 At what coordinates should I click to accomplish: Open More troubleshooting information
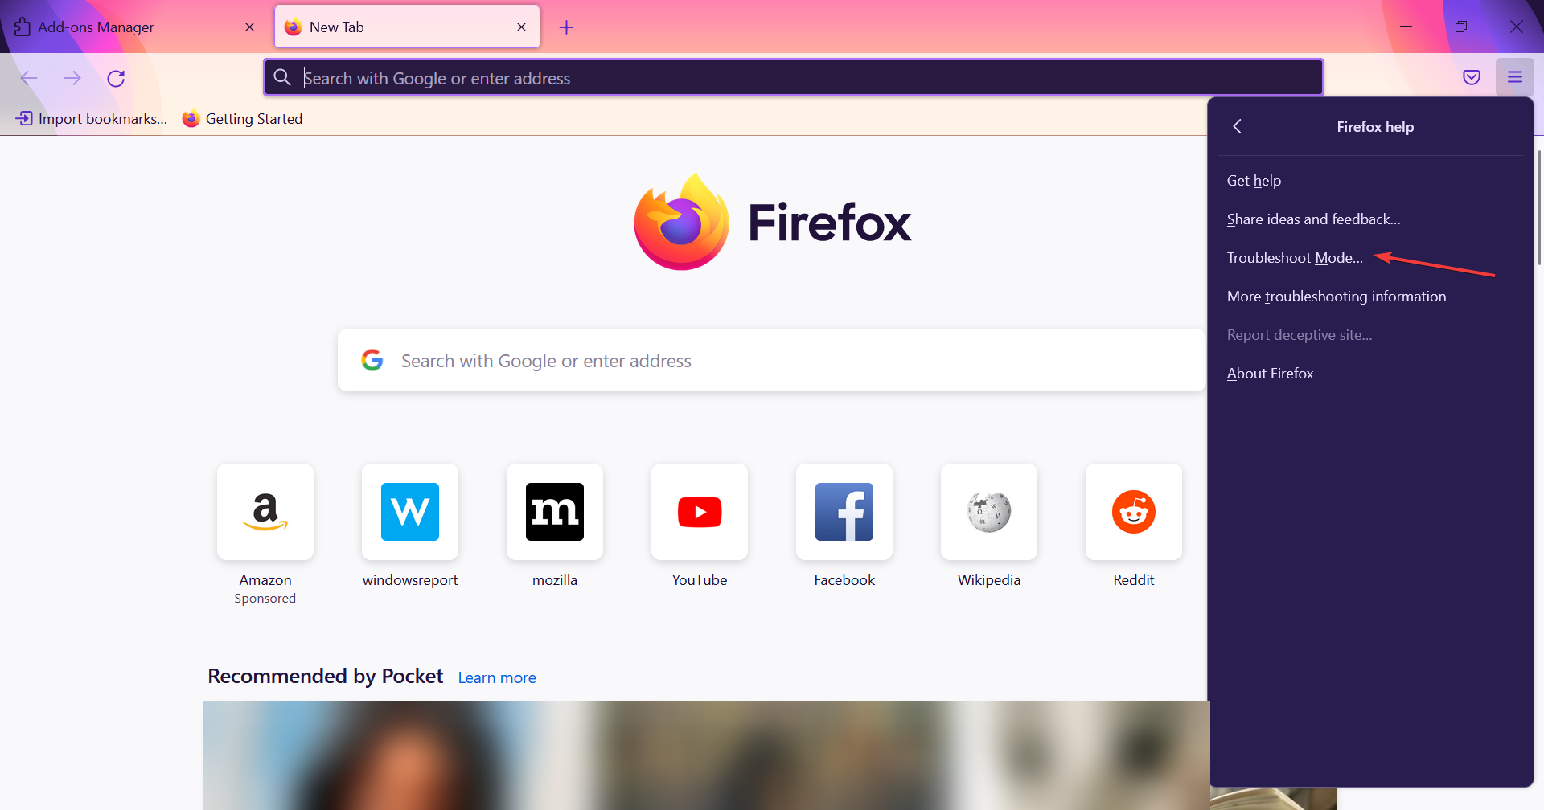click(x=1370, y=297)
